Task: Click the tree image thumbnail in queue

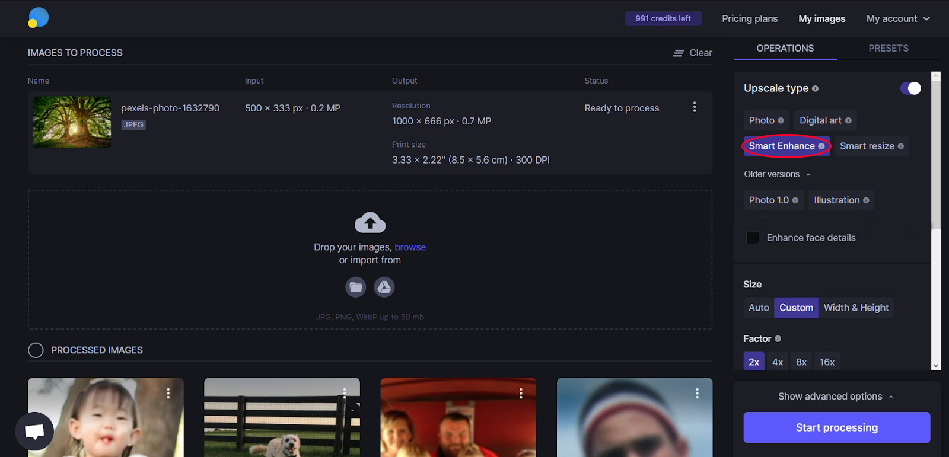Action: pyautogui.click(x=72, y=122)
